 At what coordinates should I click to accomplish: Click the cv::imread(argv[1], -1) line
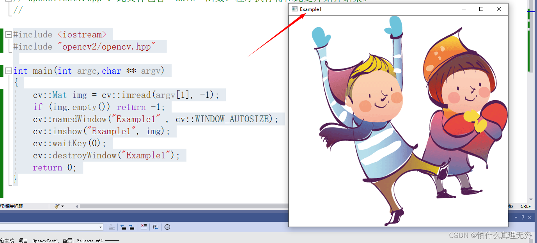126,95
